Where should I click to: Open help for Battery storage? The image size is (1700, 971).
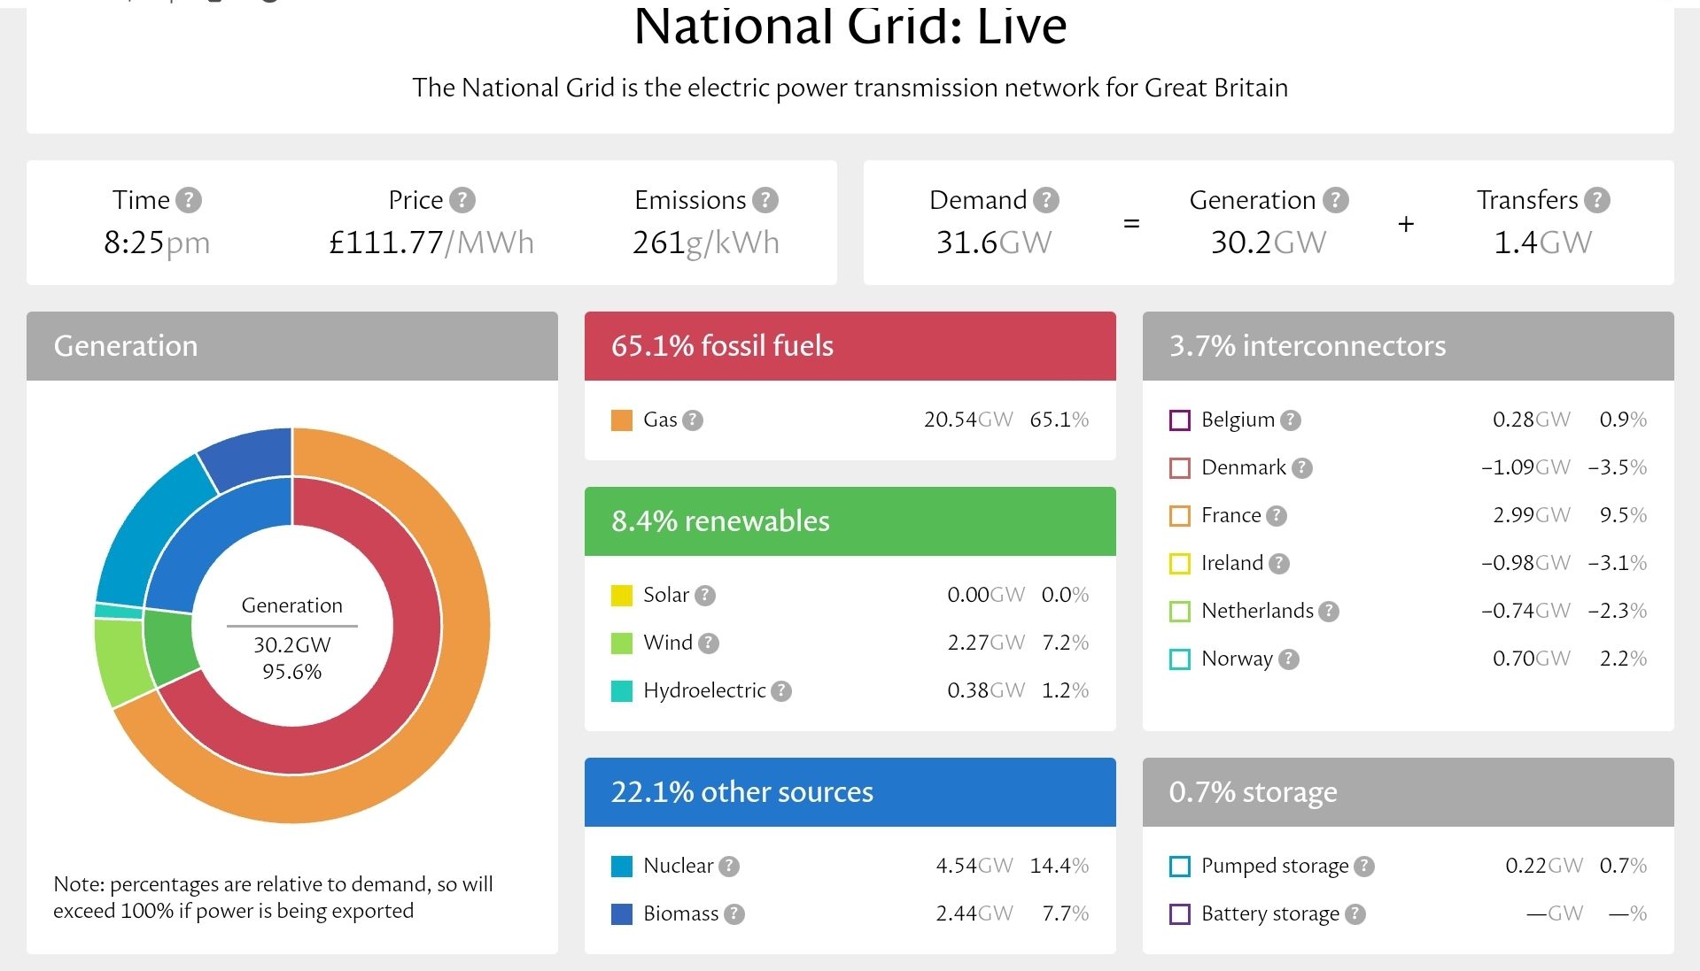coord(1355,914)
